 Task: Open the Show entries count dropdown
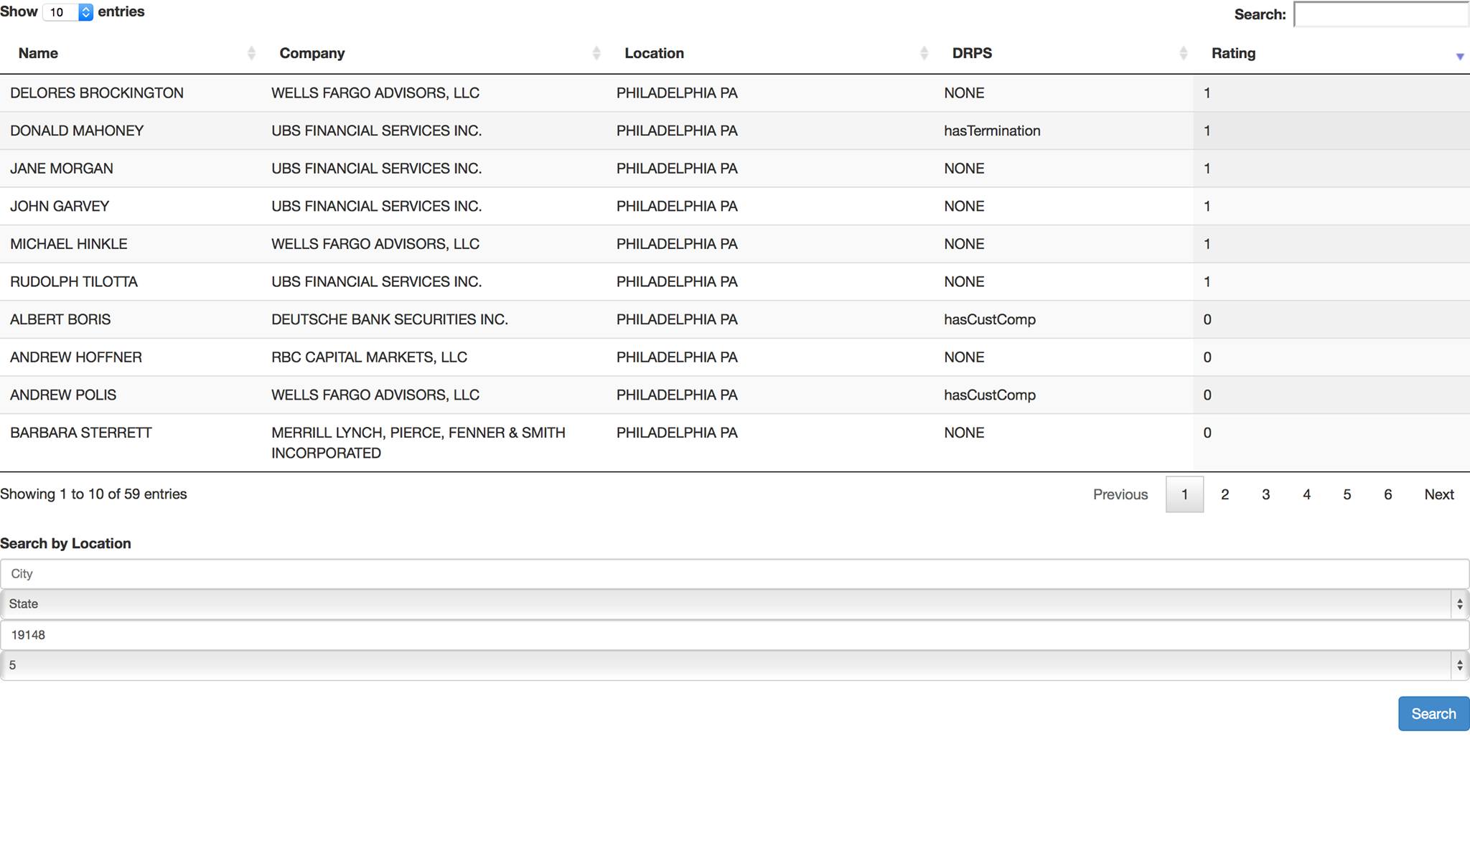pos(68,12)
